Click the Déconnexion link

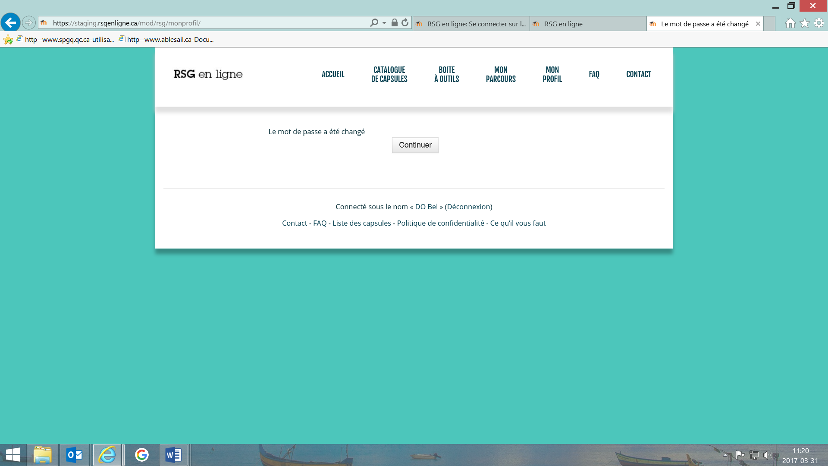[x=468, y=207]
